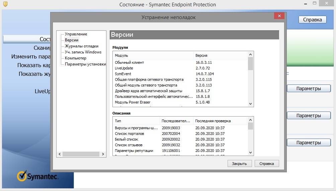Select Белый список row
Image resolution: width=336 pixels, height=191 pixels.
(180, 139)
